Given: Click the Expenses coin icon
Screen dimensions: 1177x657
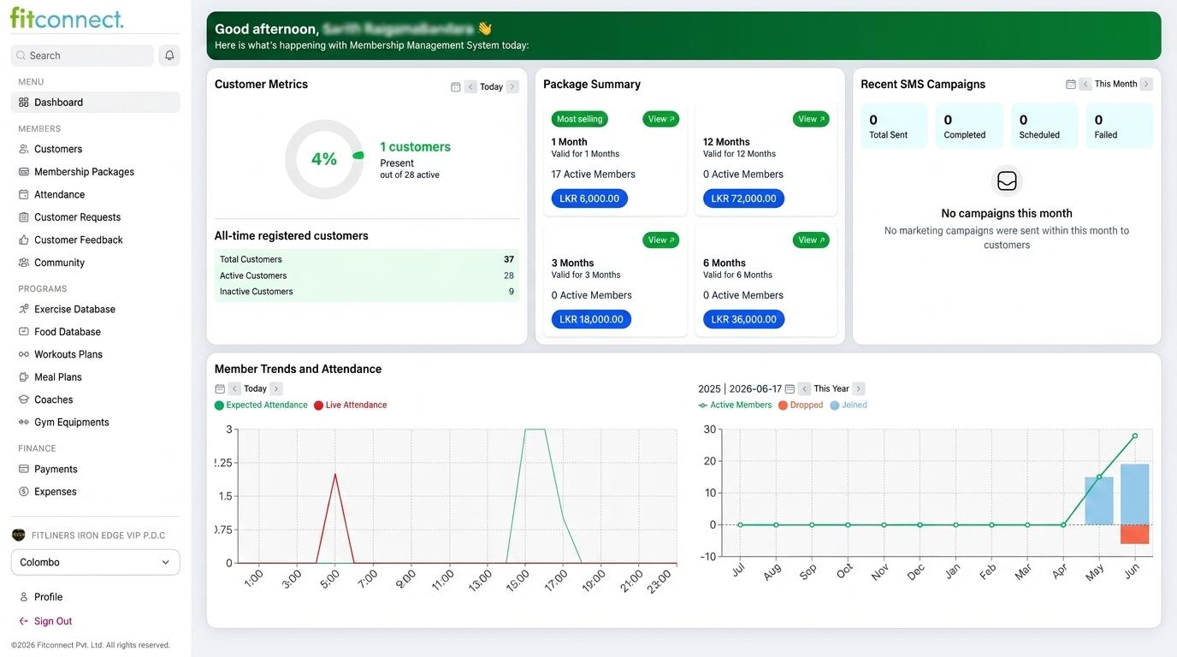Looking at the screenshot, I should (24, 492).
